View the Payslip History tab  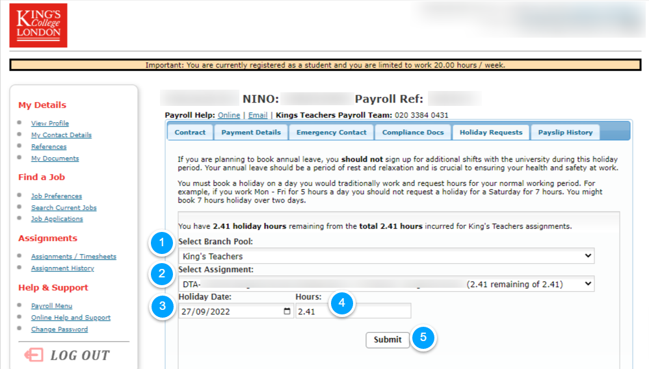pyautogui.click(x=565, y=133)
